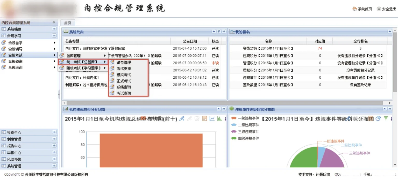Click the mark-line pencil icon in bar chart

(x=182, y=118)
